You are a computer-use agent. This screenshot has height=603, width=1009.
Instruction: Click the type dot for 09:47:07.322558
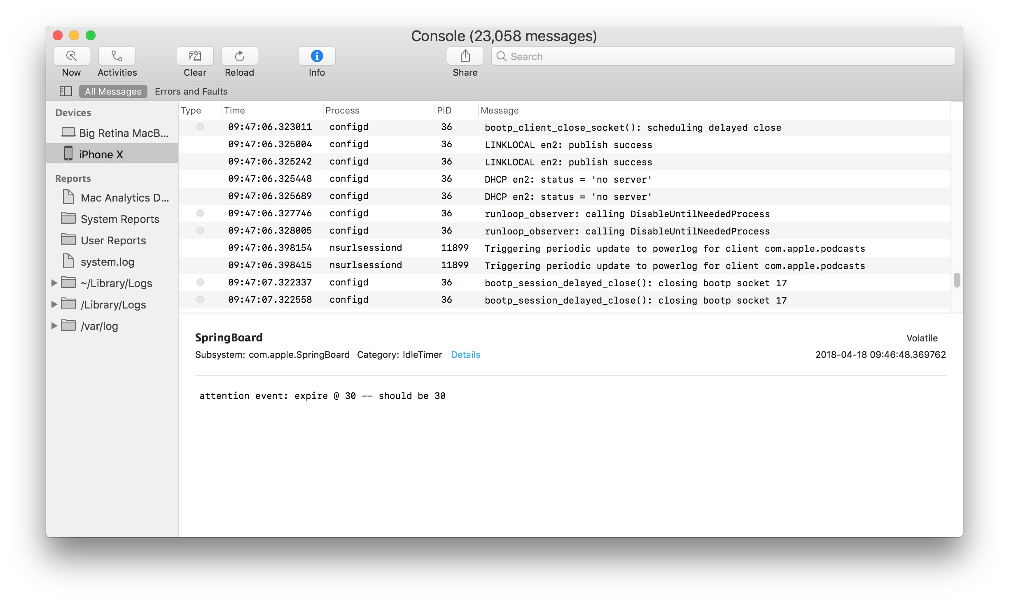pyautogui.click(x=200, y=299)
